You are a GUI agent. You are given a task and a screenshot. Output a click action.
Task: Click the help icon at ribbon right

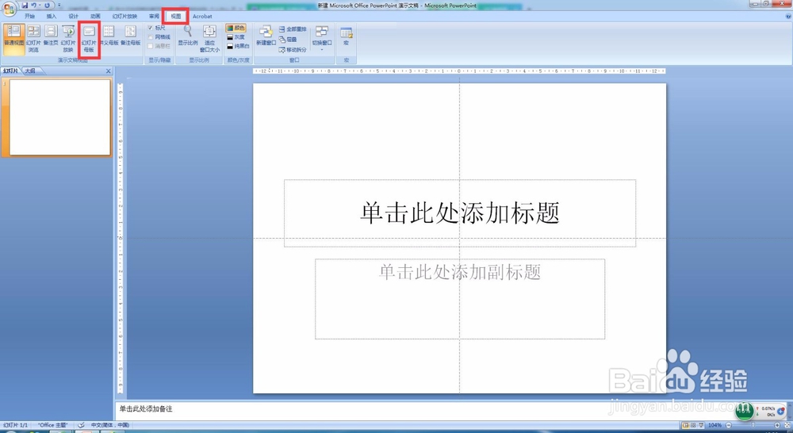[x=788, y=16]
